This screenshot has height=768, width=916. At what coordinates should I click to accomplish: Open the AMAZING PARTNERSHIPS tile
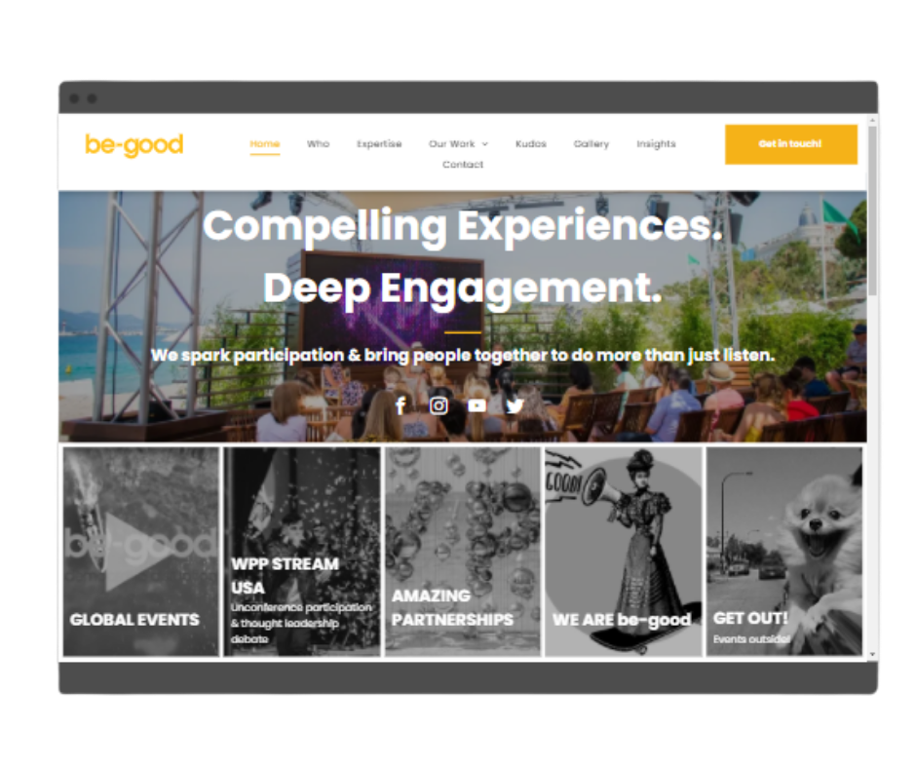463,552
